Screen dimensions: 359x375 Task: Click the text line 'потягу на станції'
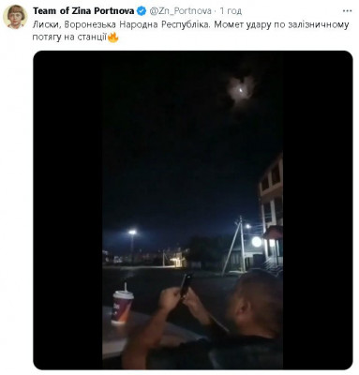[x=70, y=37]
